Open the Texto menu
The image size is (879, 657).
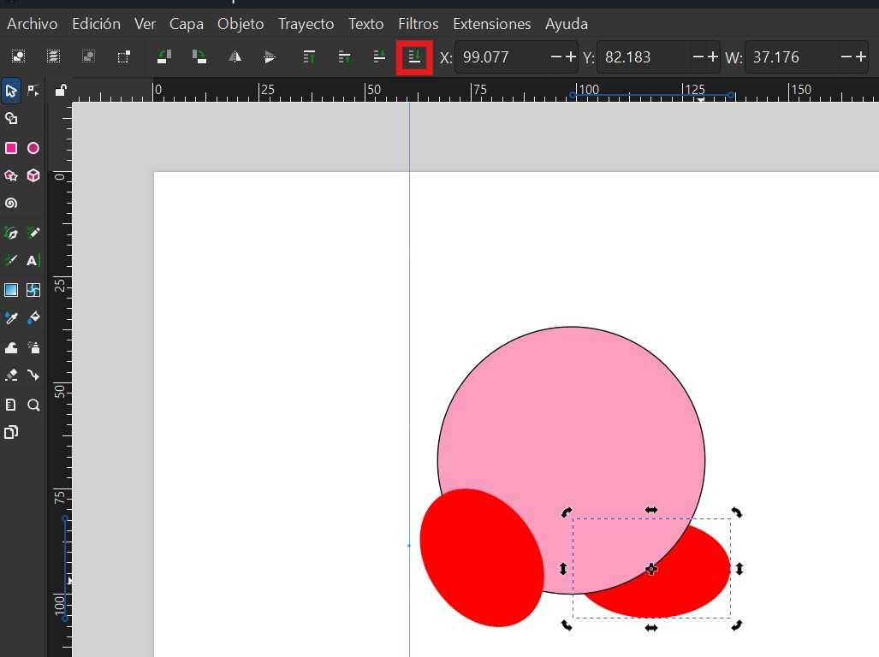tap(366, 24)
